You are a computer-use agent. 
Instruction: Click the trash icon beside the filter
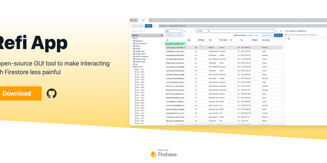pyautogui.click(x=281, y=31)
